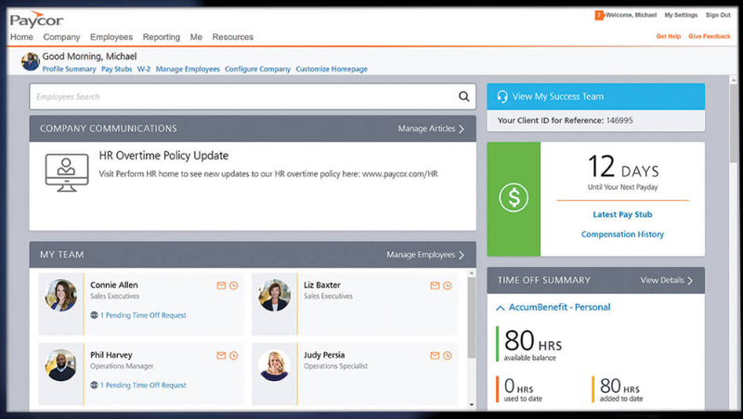
Task: Open Configure Company link
Action: (x=258, y=69)
